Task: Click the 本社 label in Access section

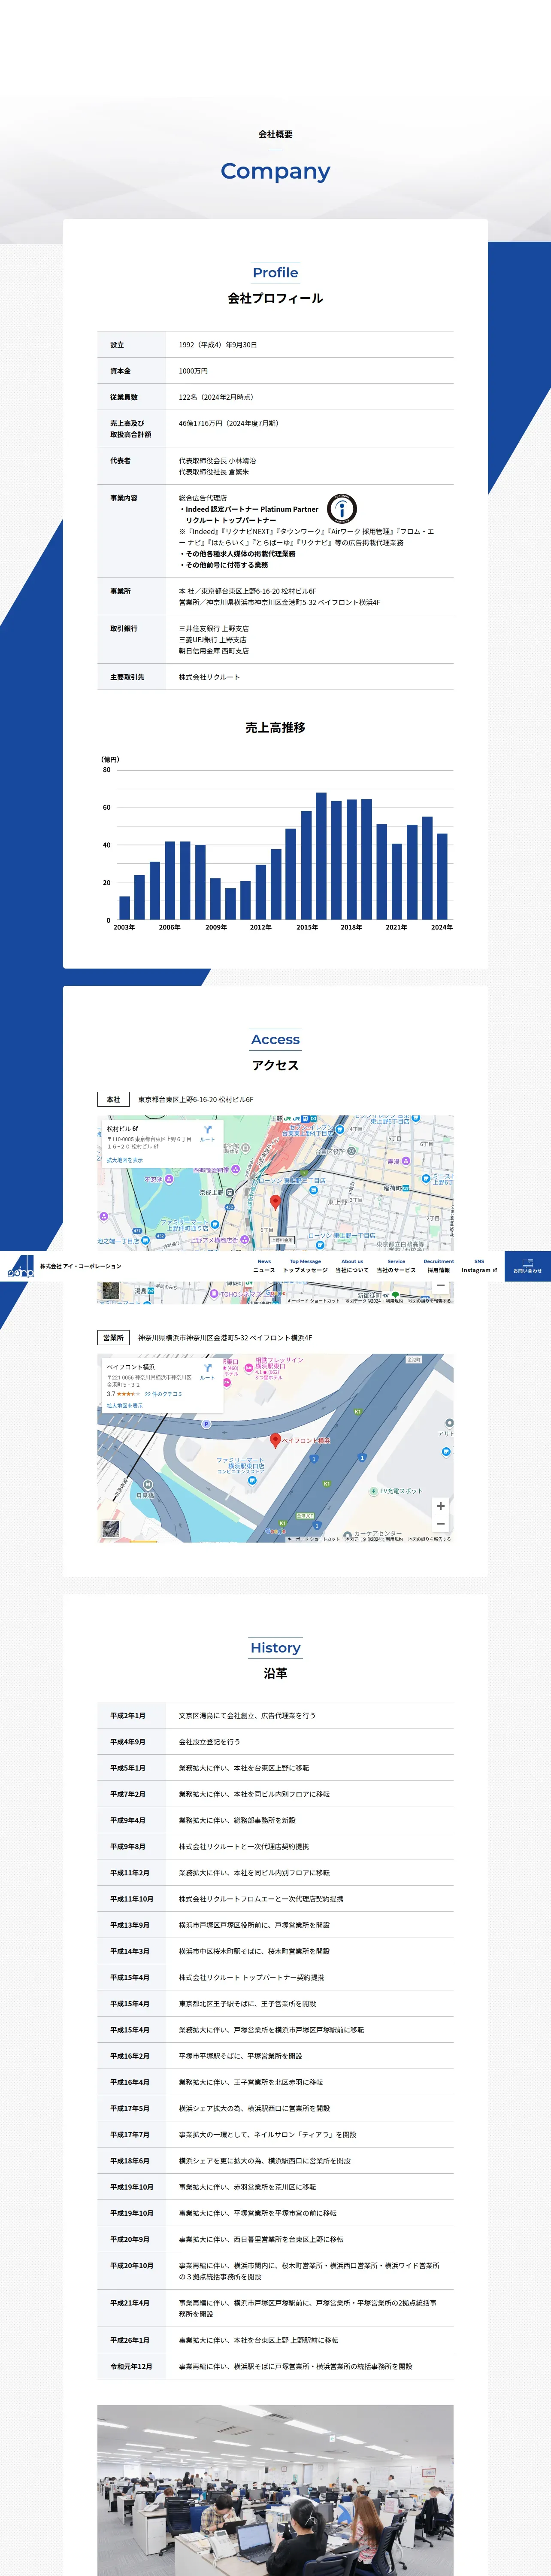Action: (x=113, y=1100)
